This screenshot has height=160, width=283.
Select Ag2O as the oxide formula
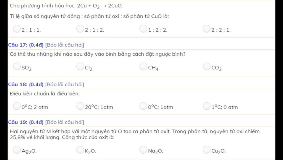click(x=17, y=150)
